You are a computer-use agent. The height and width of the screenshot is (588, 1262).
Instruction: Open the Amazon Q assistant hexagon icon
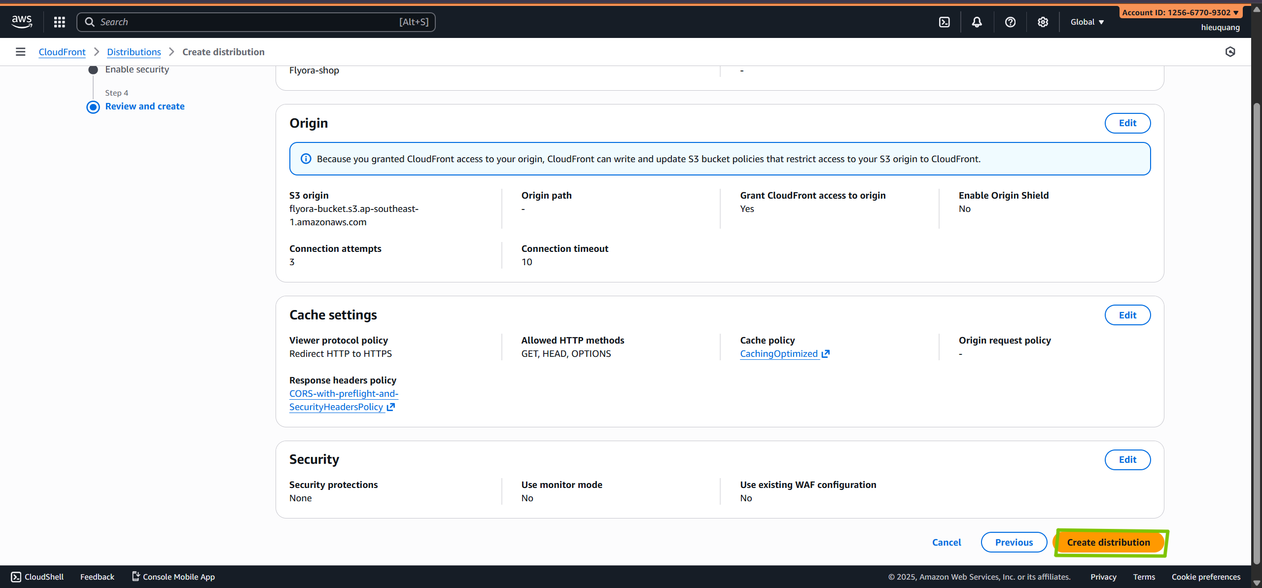tap(1231, 52)
